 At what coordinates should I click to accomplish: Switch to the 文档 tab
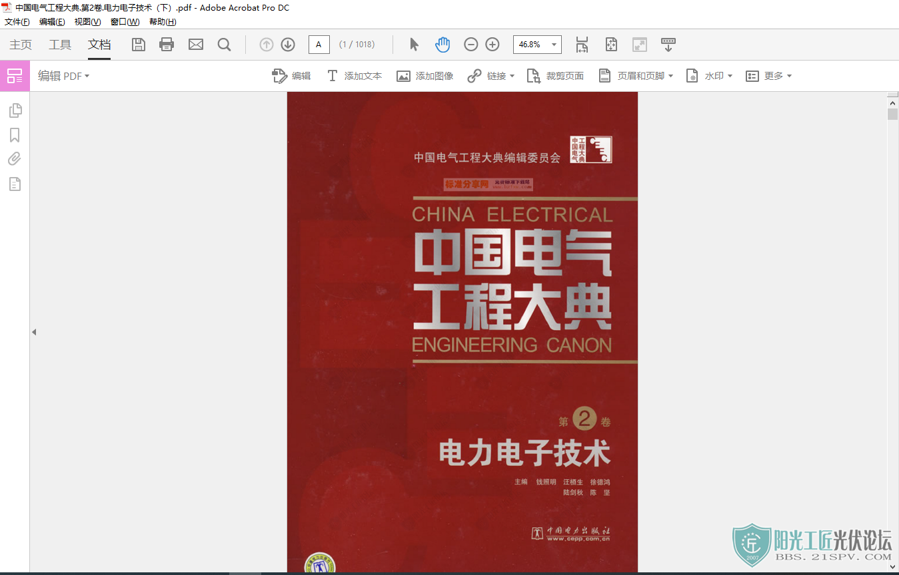point(99,45)
